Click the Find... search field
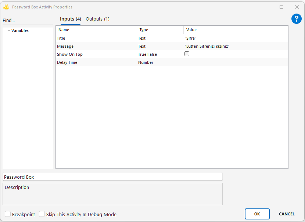The height and width of the screenshot is (222, 305). (x=28, y=21)
